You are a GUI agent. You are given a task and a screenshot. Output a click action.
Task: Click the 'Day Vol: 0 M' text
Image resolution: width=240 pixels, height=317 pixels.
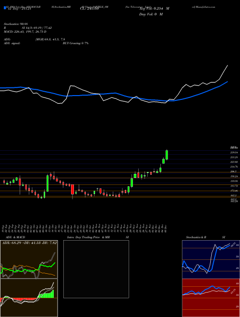(x=151, y=14)
